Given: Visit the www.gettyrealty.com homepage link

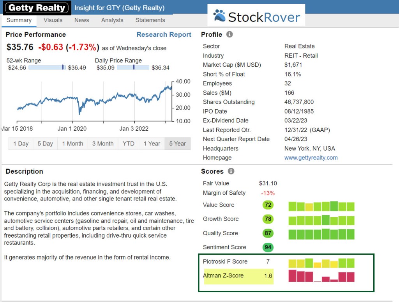Looking at the screenshot, I should (311, 158).
